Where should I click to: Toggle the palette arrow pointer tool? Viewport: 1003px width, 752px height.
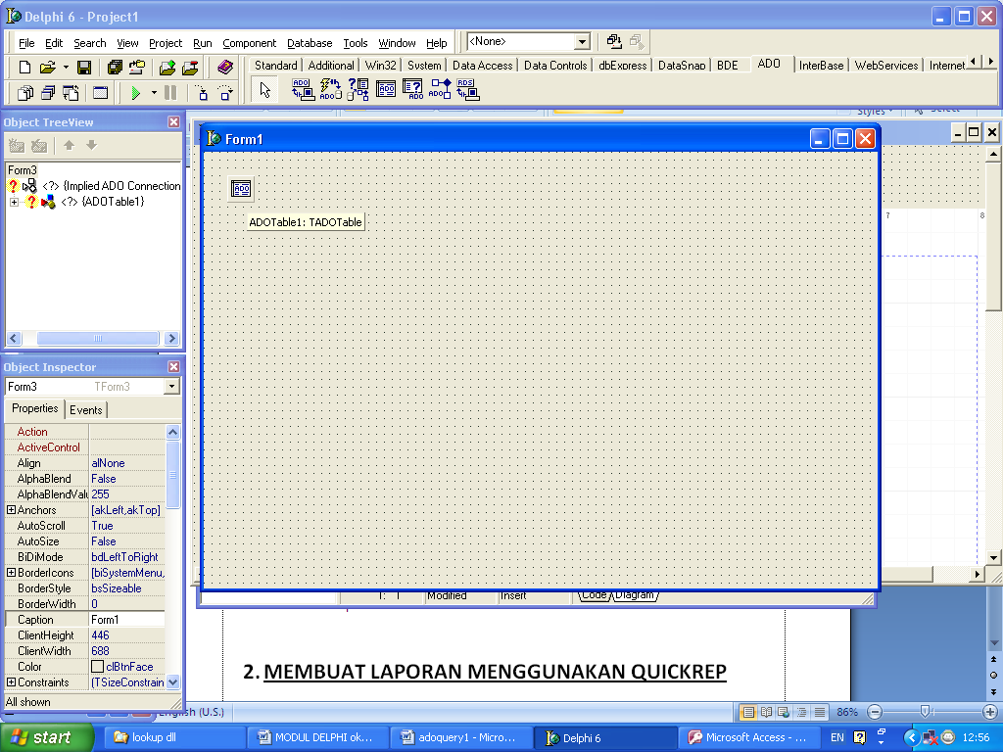tap(264, 89)
